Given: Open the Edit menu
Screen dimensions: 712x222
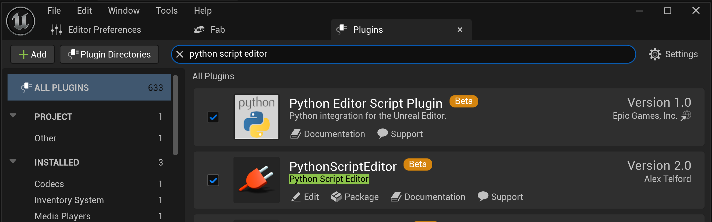Looking at the screenshot, I should (84, 11).
